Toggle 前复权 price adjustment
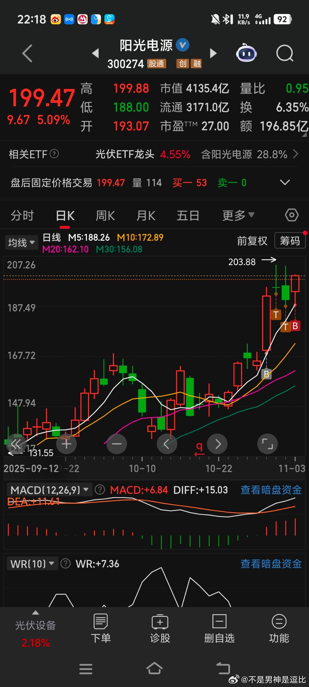 pos(252,241)
